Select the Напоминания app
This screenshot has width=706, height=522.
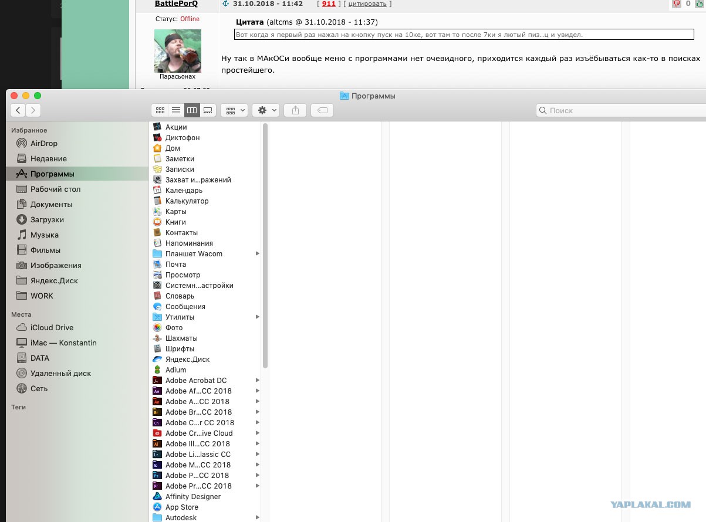click(205, 243)
